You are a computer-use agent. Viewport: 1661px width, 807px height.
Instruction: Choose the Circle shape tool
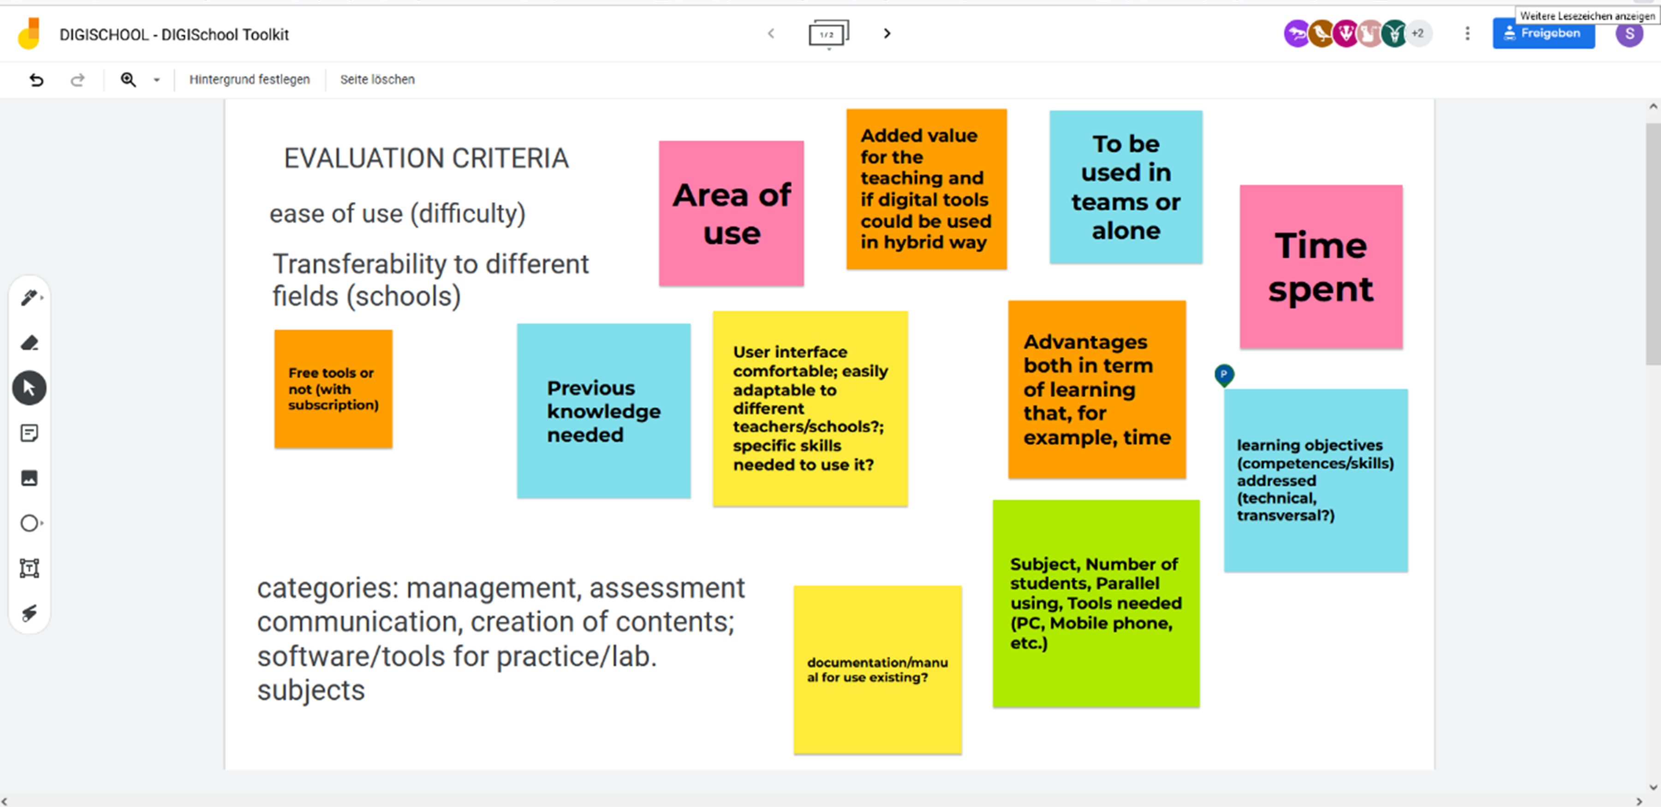30,523
